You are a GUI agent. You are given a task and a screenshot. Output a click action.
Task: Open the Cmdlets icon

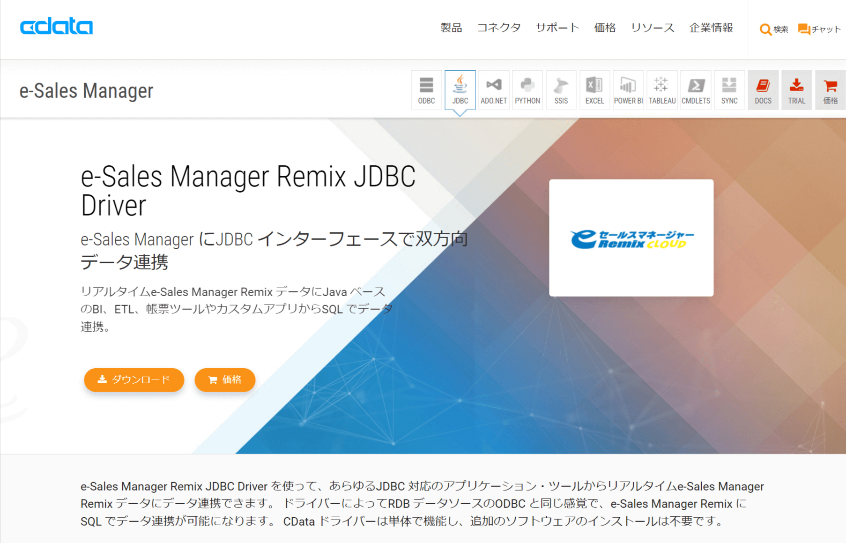click(696, 90)
